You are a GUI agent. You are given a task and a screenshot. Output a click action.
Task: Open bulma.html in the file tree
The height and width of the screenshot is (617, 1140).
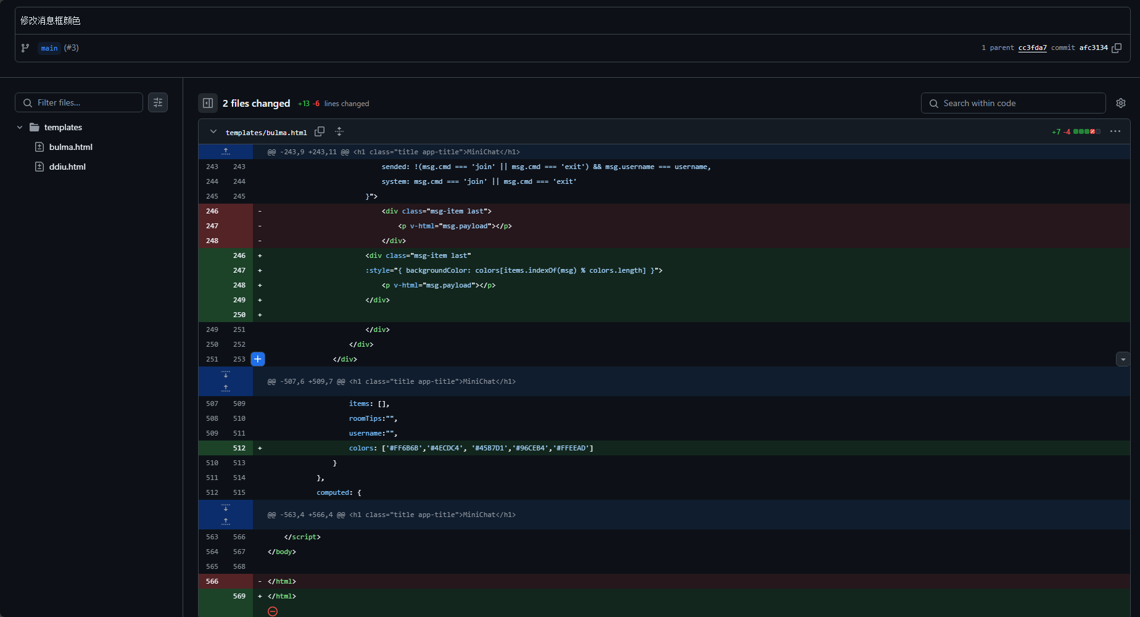(71, 147)
